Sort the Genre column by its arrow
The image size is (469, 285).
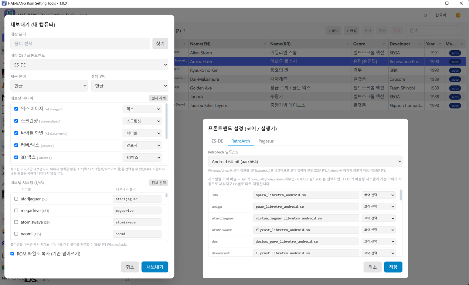384,44
